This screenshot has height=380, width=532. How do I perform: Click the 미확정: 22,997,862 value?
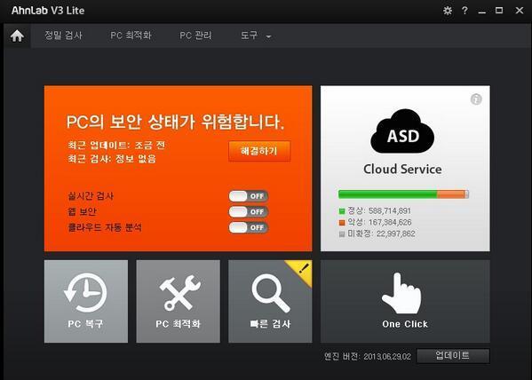click(381, 234)
